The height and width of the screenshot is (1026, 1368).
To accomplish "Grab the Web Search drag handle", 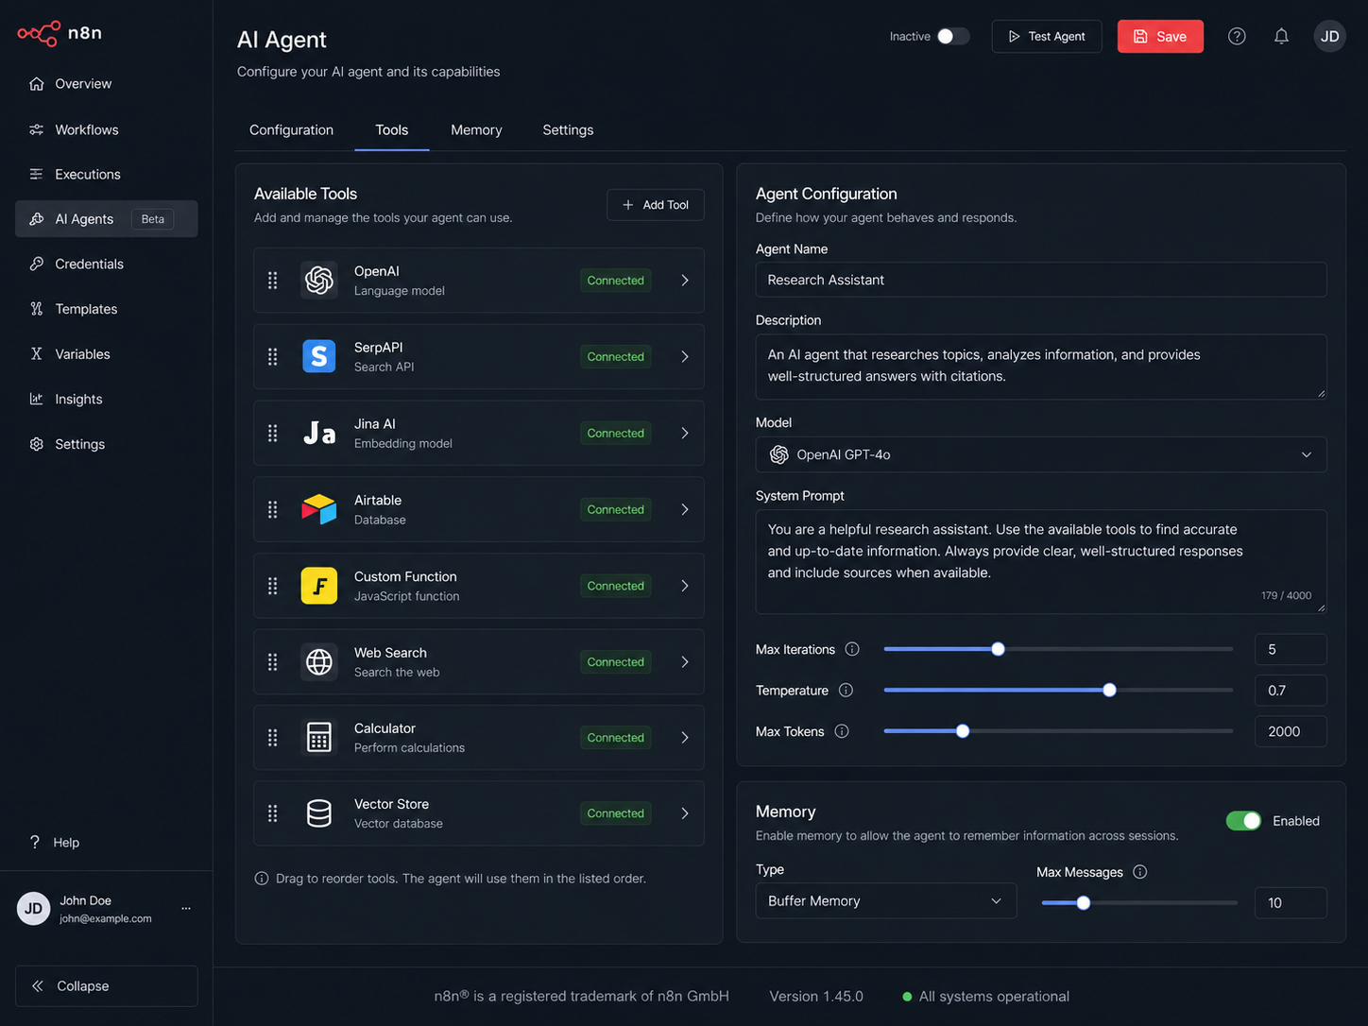I will 273,662.
